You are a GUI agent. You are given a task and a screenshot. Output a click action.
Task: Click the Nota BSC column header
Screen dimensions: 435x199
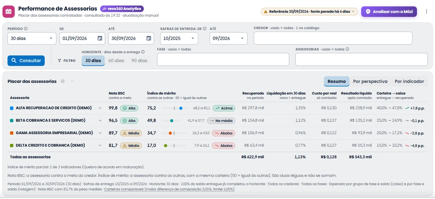117,93
